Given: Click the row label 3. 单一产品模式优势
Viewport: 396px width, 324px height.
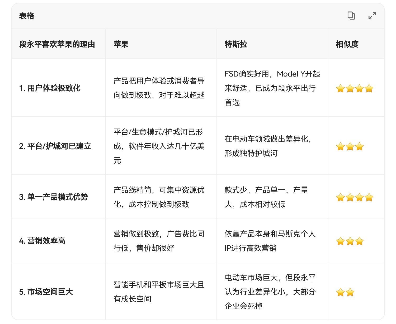Looking at the screenshot, I should [x=53, y=197].
